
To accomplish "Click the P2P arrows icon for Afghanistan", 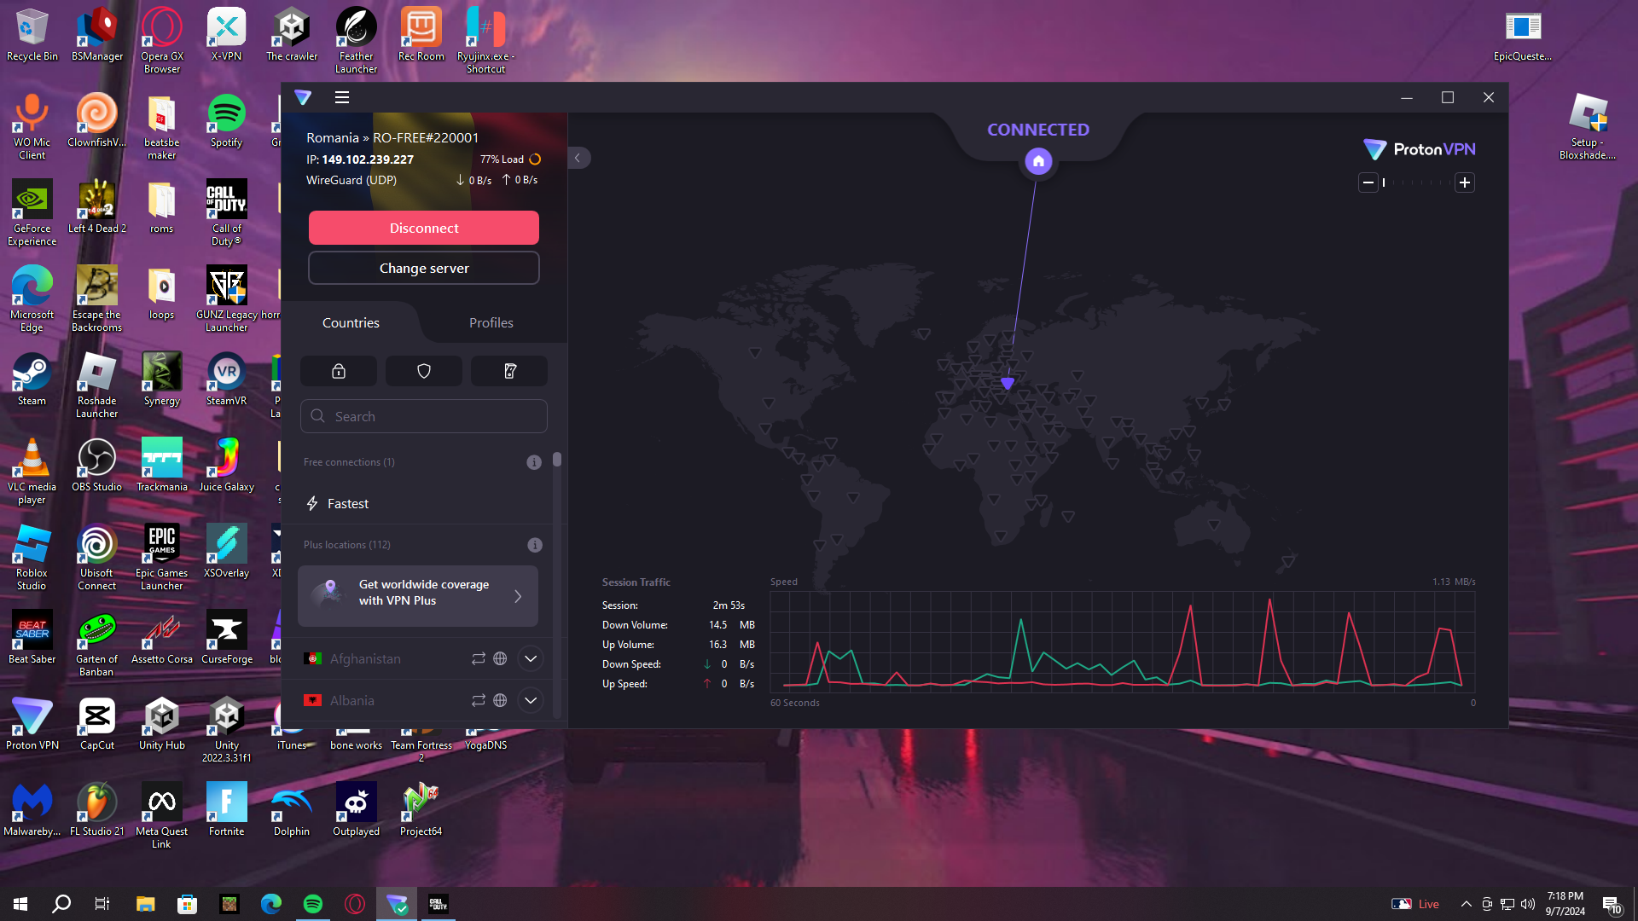I will tap(479, 658).
